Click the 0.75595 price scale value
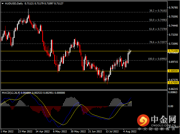The width and height of the screenshot is (180, 134). click(x=173, y=17)
